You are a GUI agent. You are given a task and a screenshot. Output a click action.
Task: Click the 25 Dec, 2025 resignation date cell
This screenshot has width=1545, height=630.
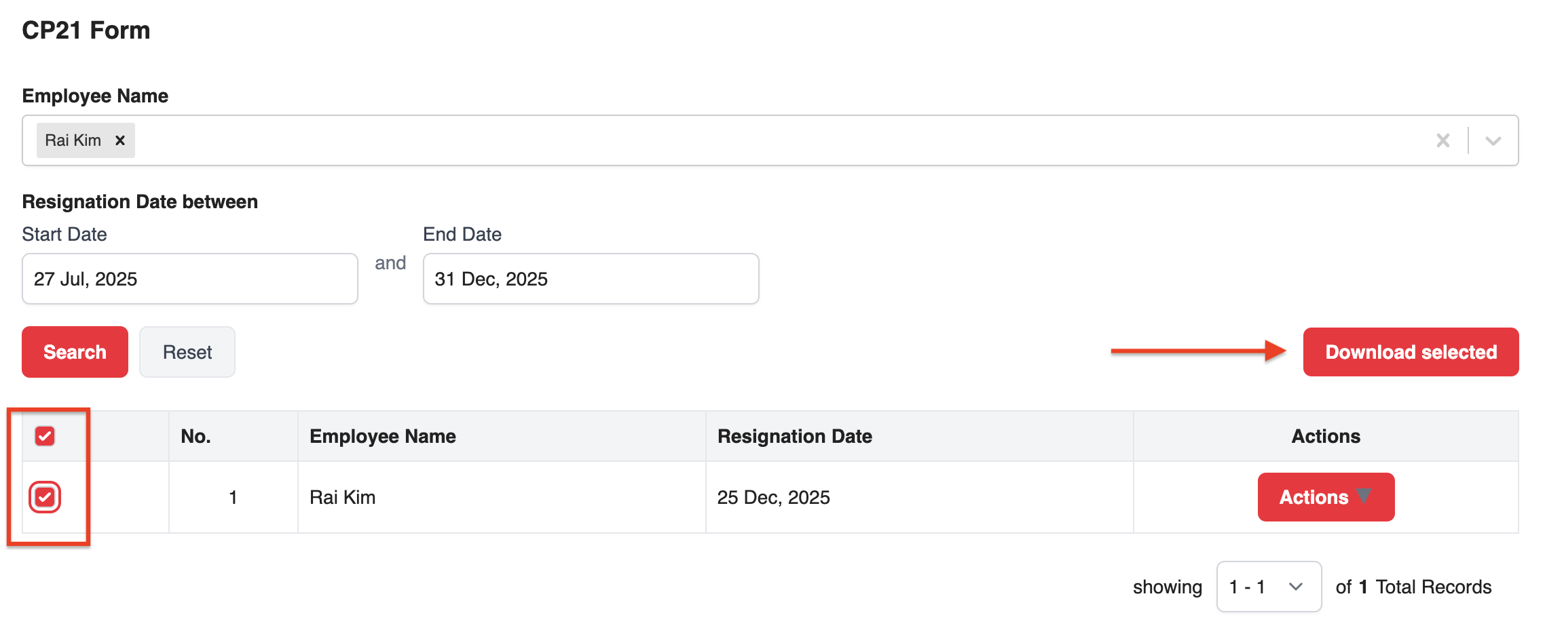click(x=773, y=497)
